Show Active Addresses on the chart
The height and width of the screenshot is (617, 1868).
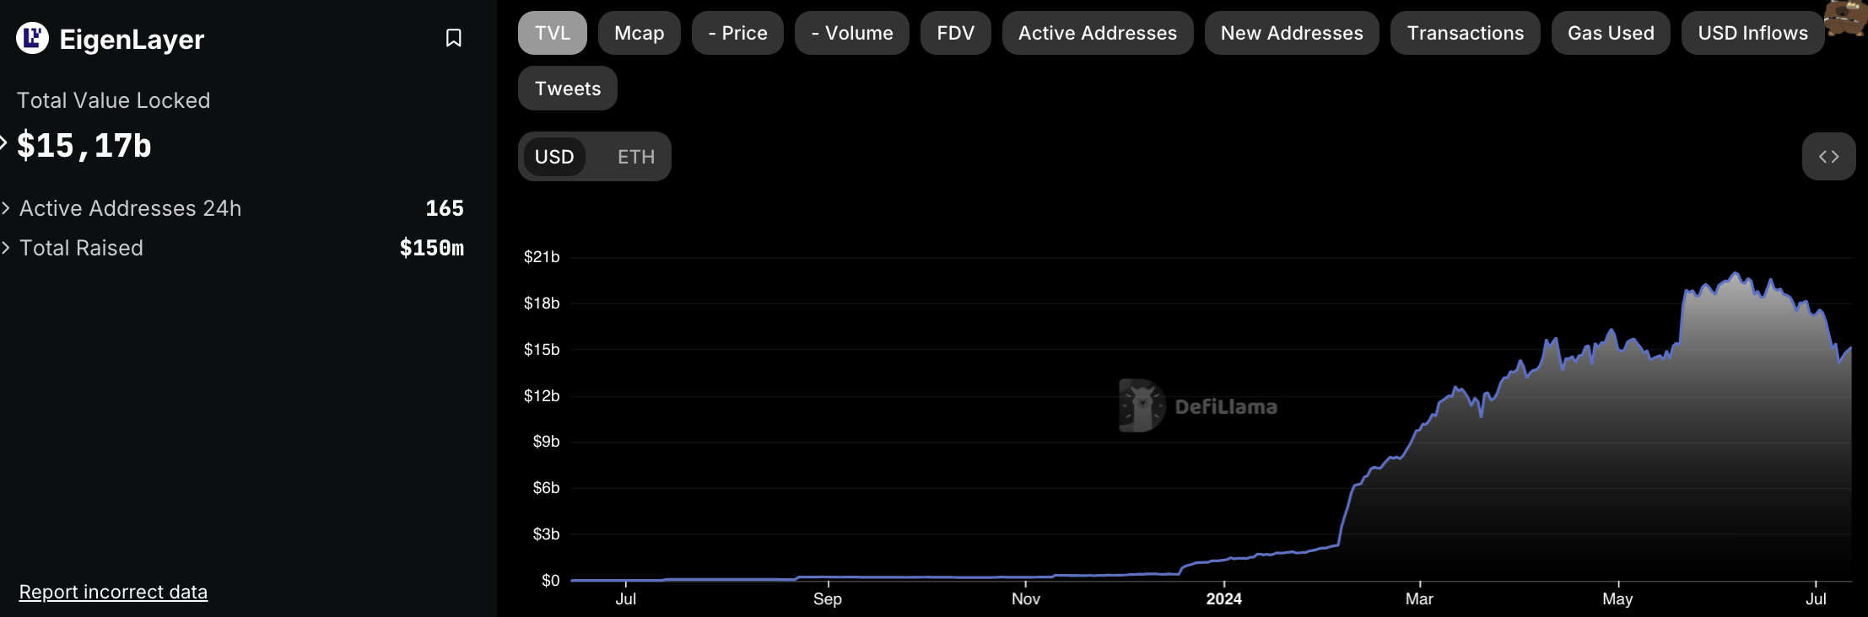pos(1098,33)
